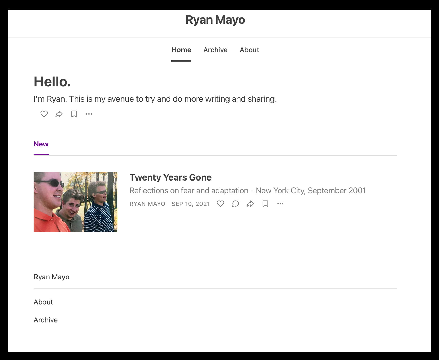This screenshot has width=439, height=360.
Task: Click the Ryan Mayo site title header
Action: point(215,20)
